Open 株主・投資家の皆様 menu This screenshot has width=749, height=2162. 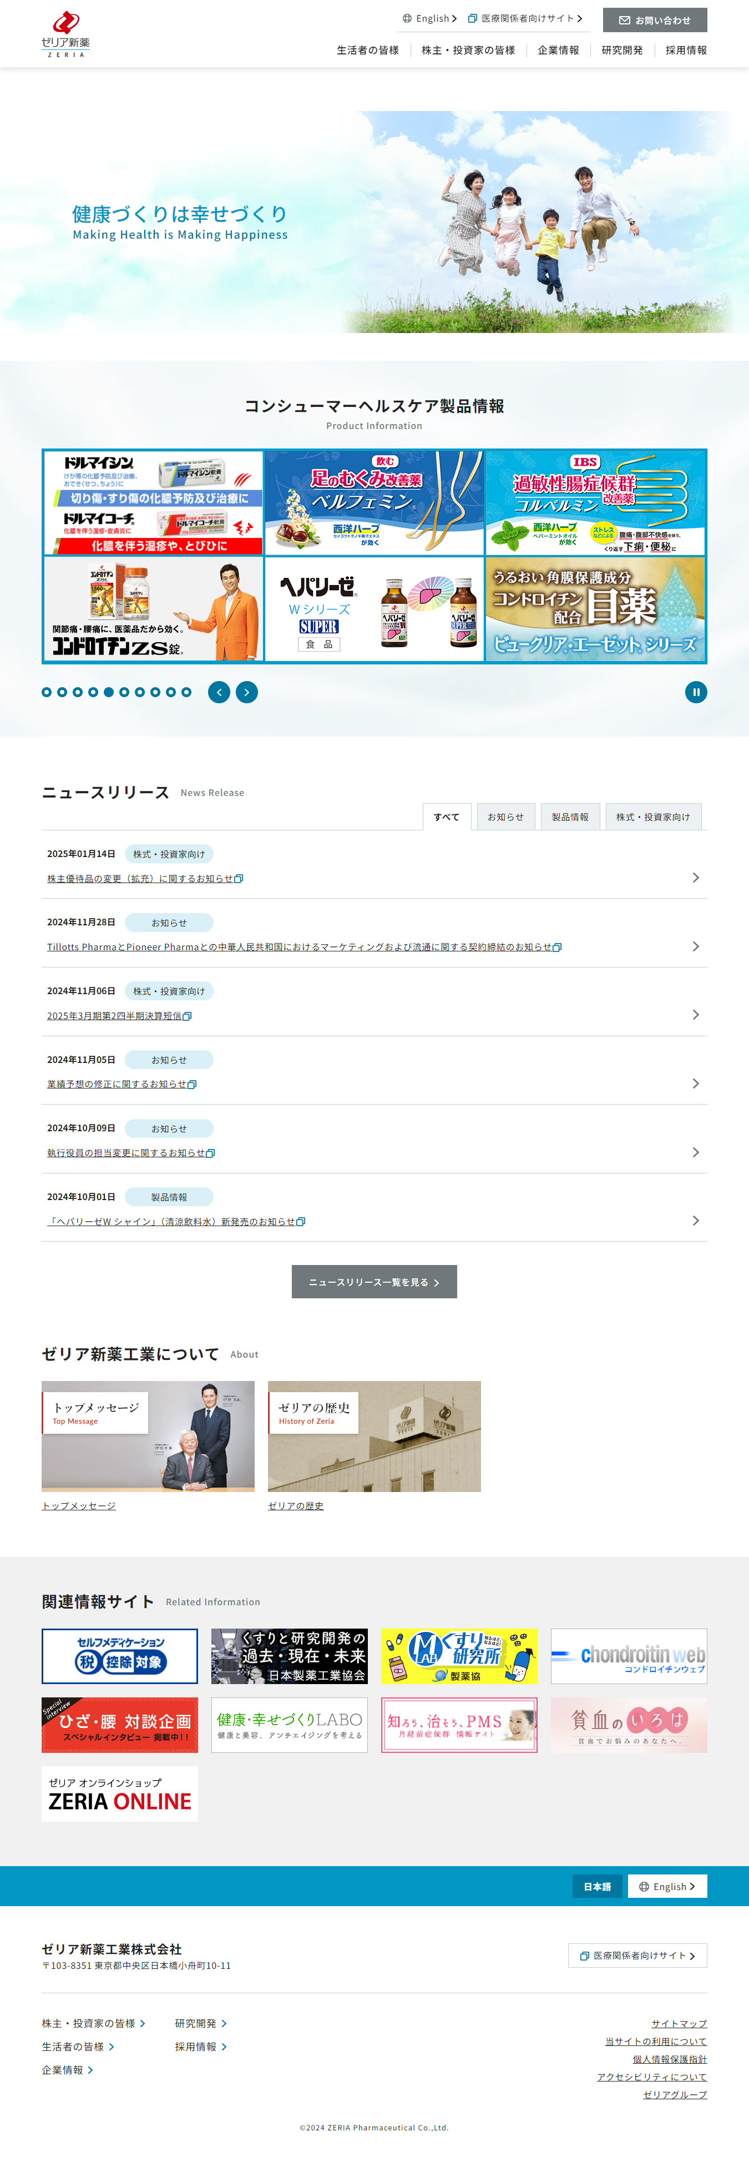pyautogui.click(x=468, y=51)
